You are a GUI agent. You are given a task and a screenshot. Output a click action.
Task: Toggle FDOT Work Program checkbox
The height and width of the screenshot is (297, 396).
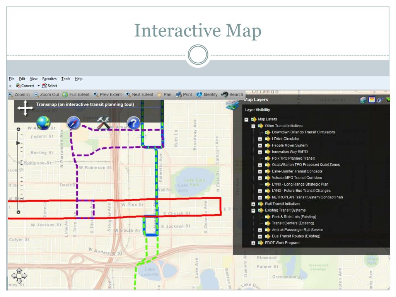(260, 243)
